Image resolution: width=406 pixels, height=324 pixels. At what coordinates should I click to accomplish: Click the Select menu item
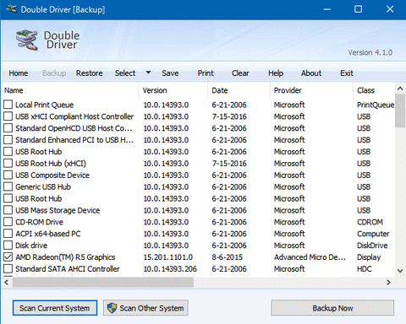coord(125,73)
